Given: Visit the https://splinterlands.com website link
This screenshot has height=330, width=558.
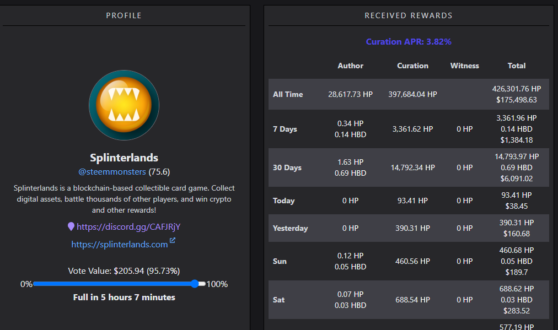Looking at the screenshot, I should (120, 244).
